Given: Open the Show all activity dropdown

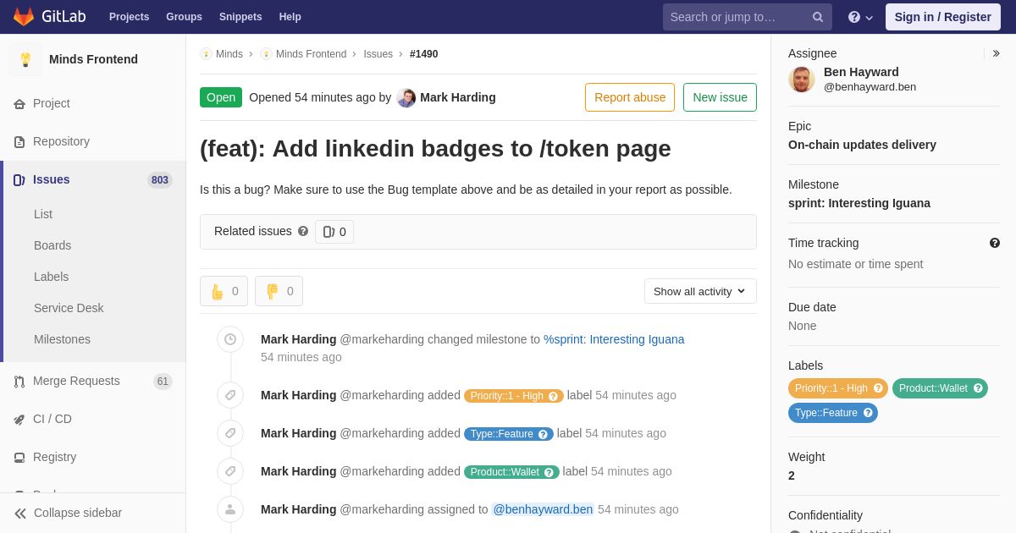Looking at the screenshot, I should (700, 291).
